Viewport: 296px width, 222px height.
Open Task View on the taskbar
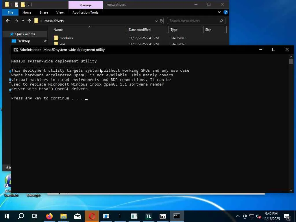35,216
